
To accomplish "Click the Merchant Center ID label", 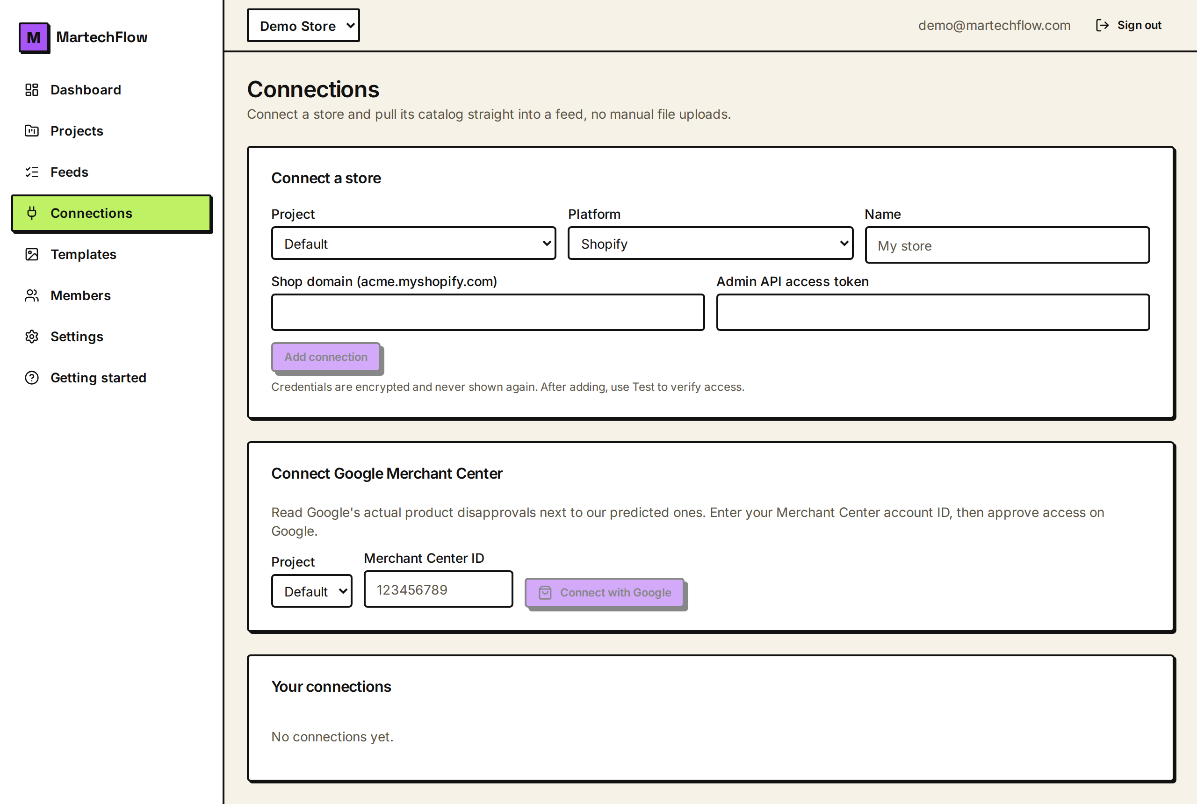I will point(424,559).
